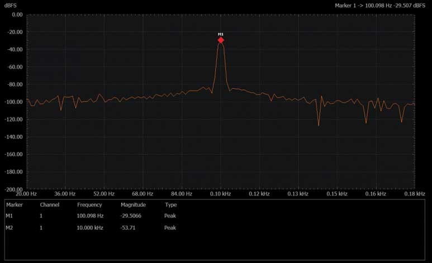The width and height of the screenshot is (432, 263).
Task: Click the dBFS unit label above graph
Action: point(11,5)
